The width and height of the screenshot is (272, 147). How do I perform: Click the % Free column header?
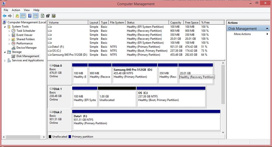[x=212, y=23]
